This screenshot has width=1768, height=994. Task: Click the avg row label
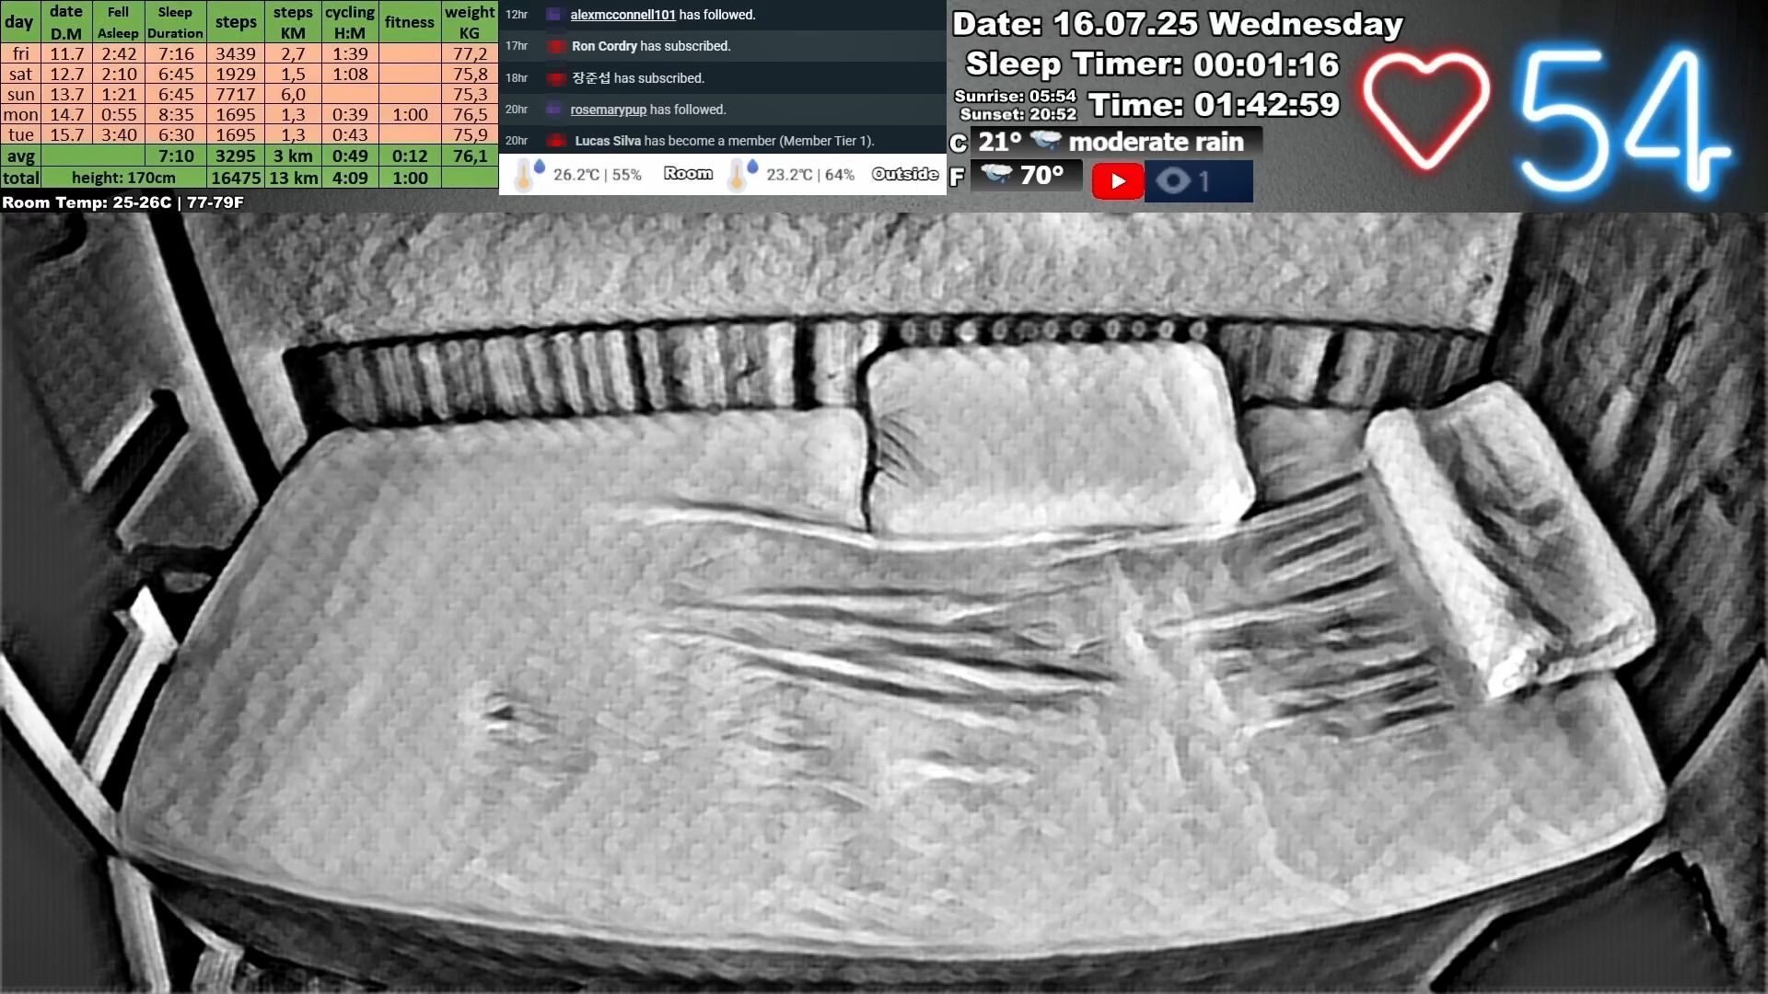pos(20,156)
